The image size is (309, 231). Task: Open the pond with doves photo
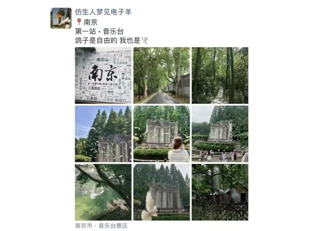(103, 192)
